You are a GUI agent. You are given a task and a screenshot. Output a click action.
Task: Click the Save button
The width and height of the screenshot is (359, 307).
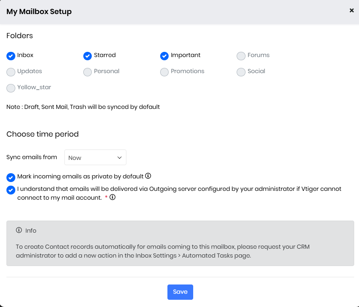[180, 292]
